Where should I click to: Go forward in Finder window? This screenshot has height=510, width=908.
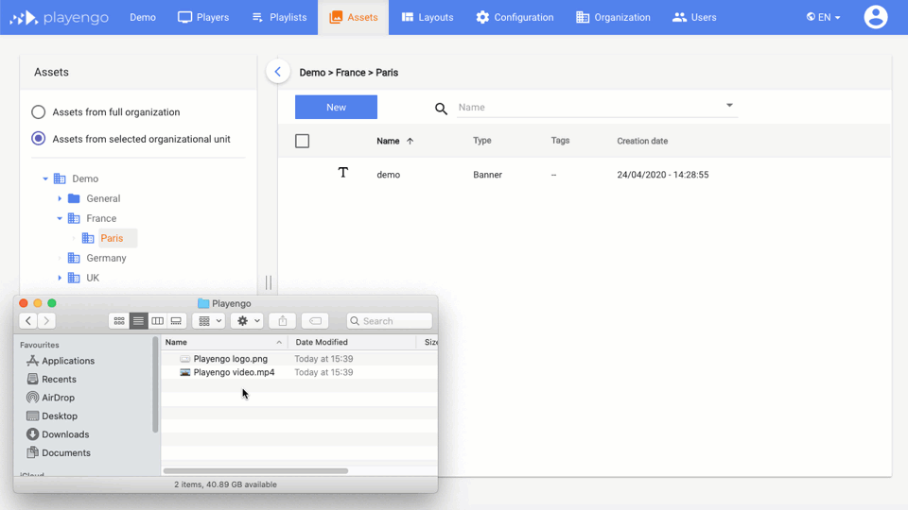click(x=46, y=321)
